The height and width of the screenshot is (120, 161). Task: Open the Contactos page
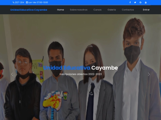[128, 10]
